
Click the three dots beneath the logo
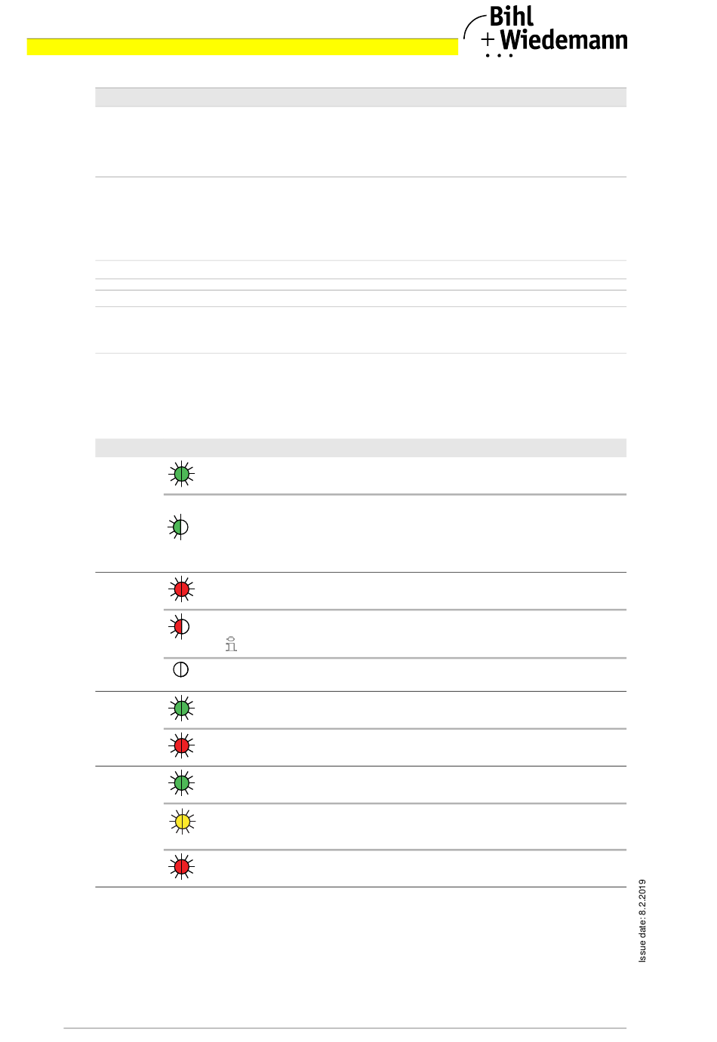point(499,55)
